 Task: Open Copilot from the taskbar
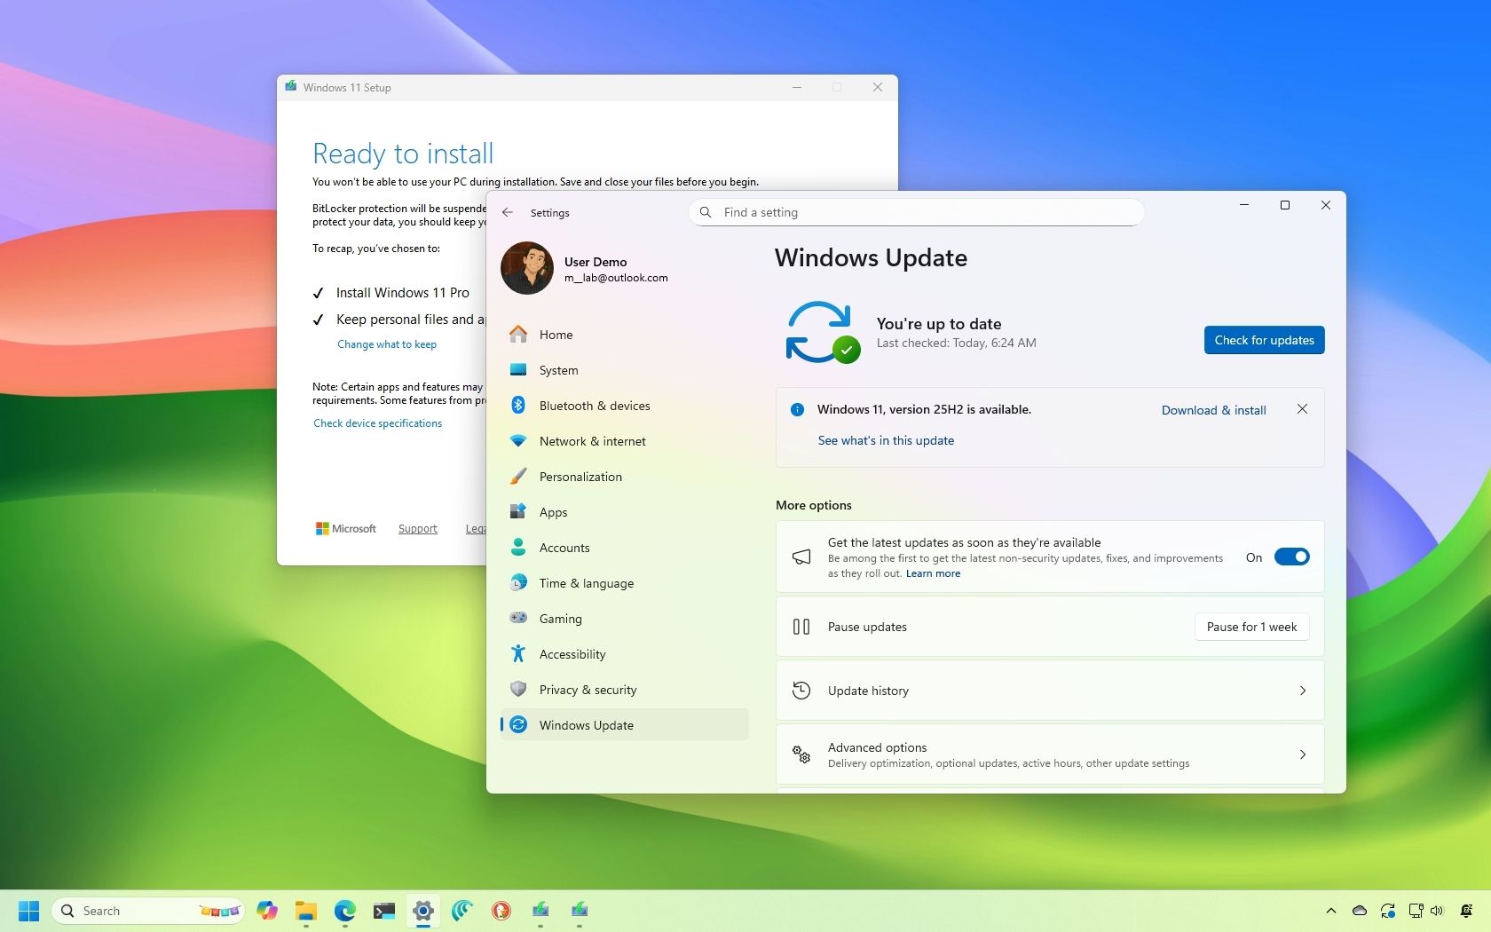pos(267,911)
